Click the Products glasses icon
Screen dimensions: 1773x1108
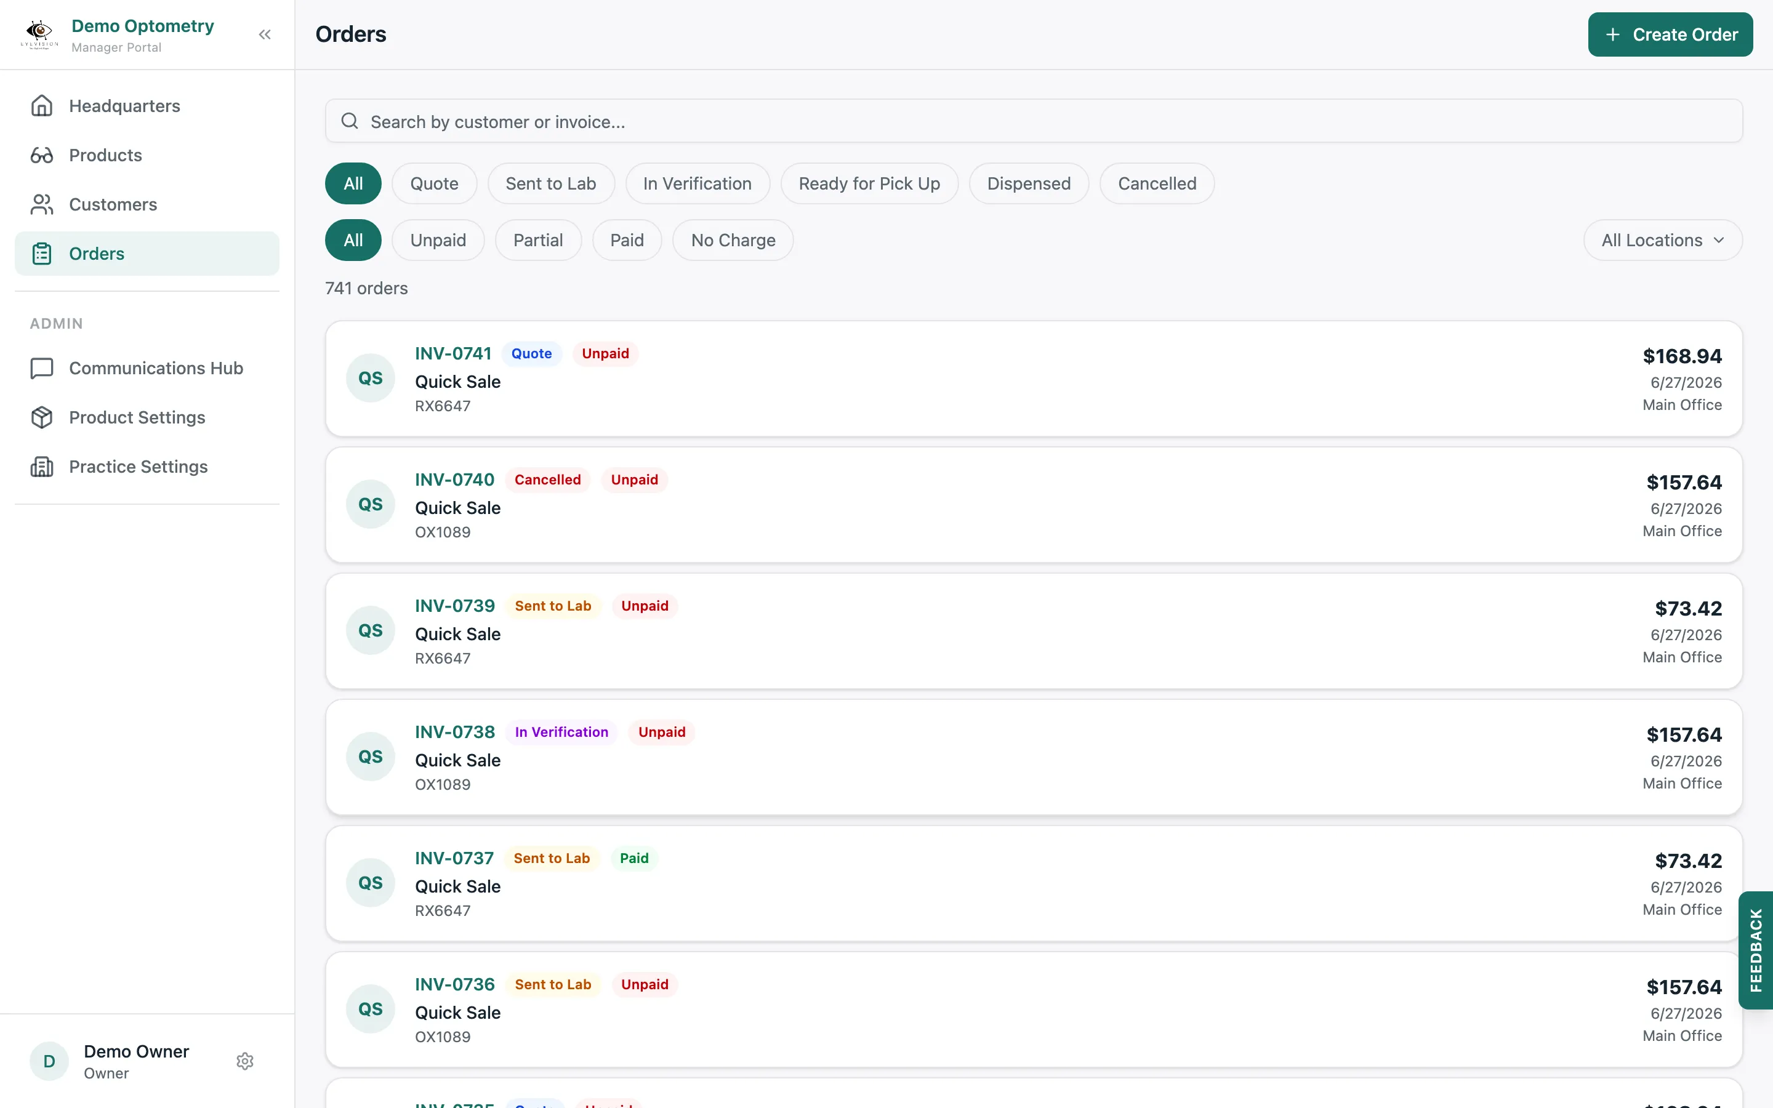pyautogui.click(x=42, y=155)
